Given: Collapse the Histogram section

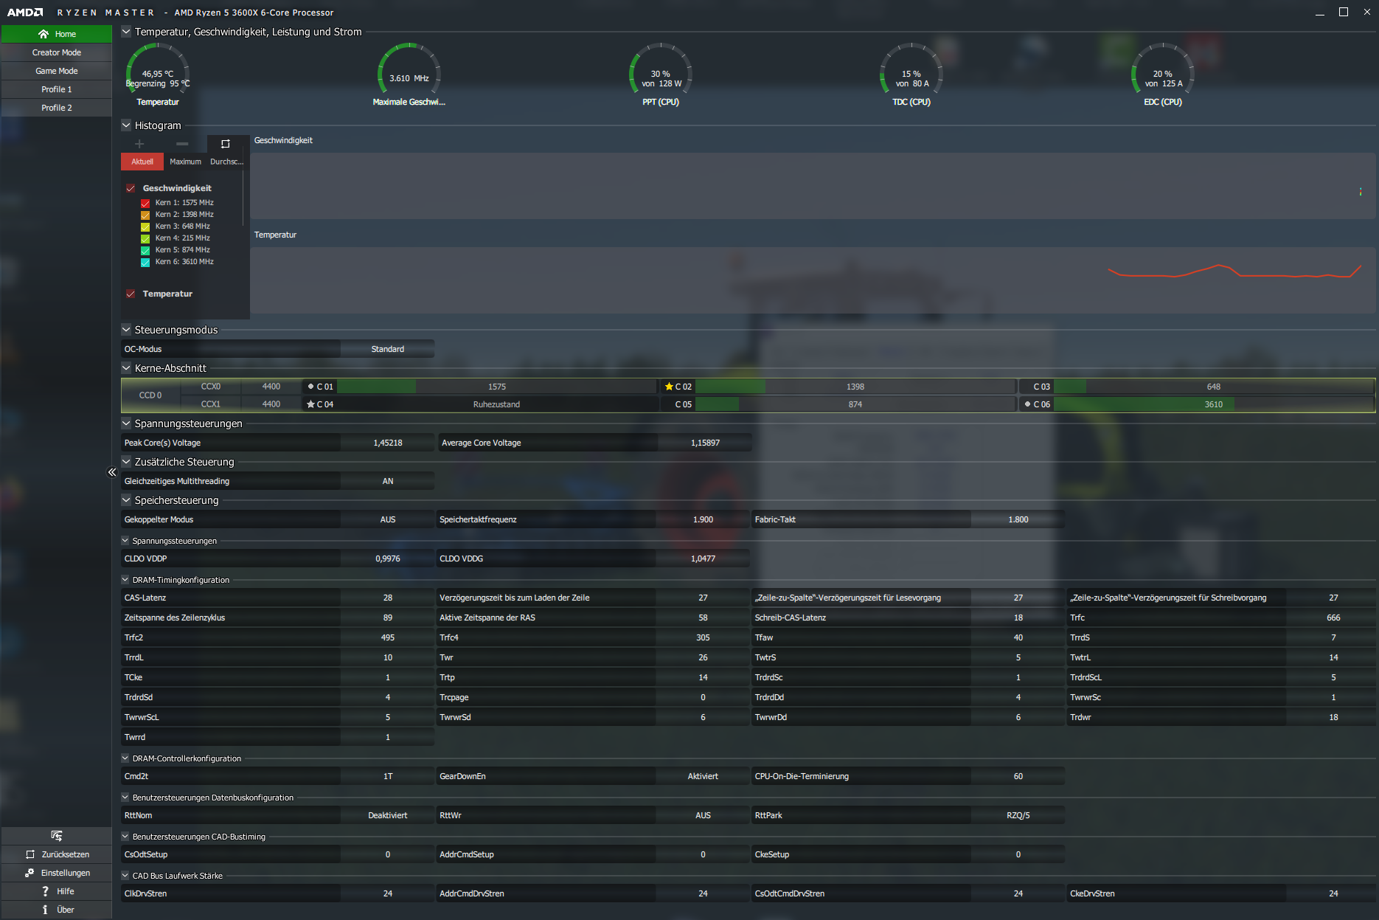Looking at the screenshot, I should 126,125.
